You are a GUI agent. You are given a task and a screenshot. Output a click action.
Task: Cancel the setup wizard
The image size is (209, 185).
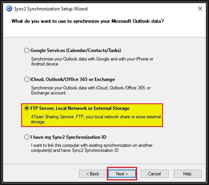(x=154, y=174)
